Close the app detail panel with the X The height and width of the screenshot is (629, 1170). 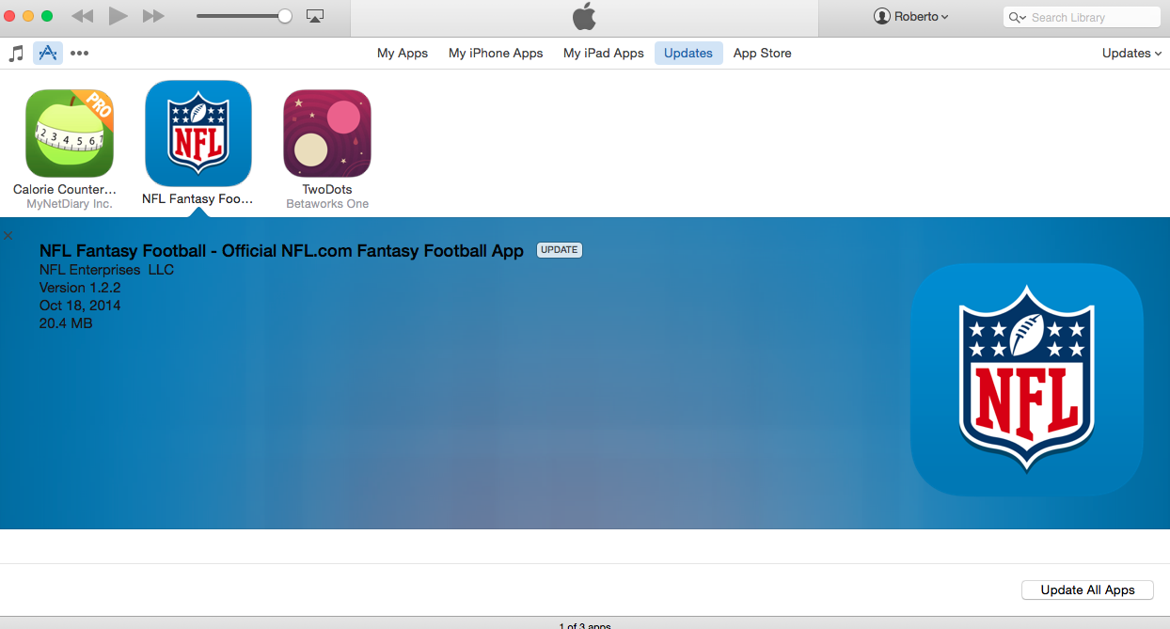click(8, 236)
